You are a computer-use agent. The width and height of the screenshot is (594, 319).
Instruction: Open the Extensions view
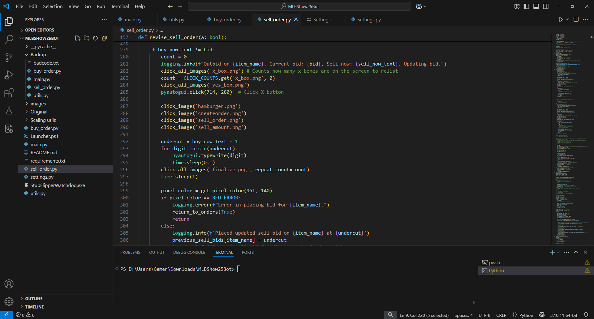coord(9,93)
